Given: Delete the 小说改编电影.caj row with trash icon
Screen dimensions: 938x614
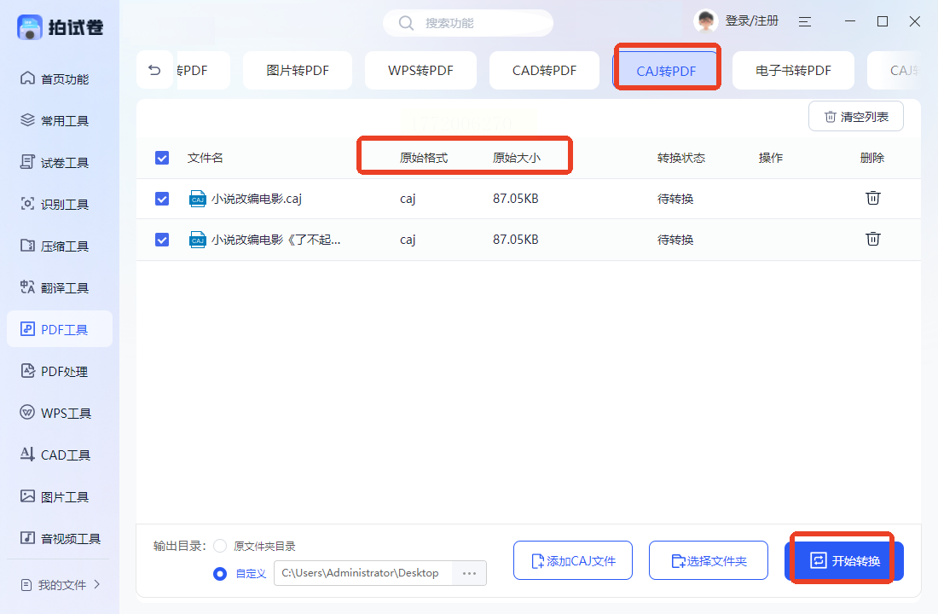Looking at the screenshot, I should tap(872, 198).
